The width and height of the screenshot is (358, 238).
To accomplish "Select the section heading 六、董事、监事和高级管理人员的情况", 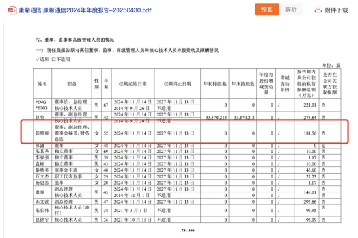I will pyautogui.click(x=75, y=40).
